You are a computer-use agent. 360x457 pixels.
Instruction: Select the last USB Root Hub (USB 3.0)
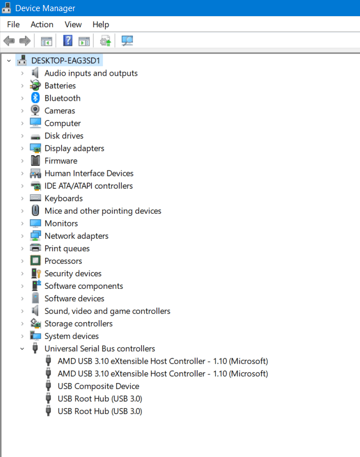pos(100,411)
